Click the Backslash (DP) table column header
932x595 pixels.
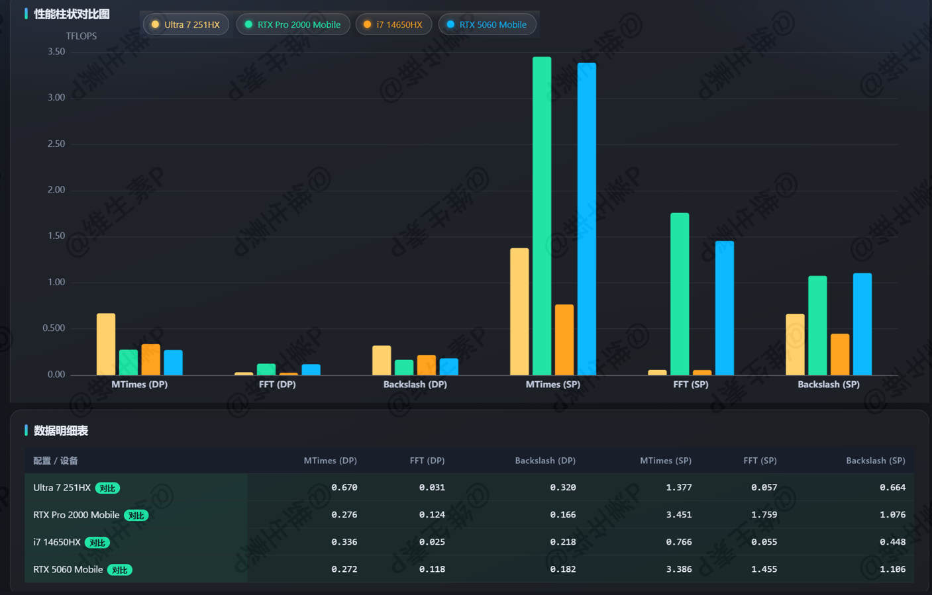[545, 461]
